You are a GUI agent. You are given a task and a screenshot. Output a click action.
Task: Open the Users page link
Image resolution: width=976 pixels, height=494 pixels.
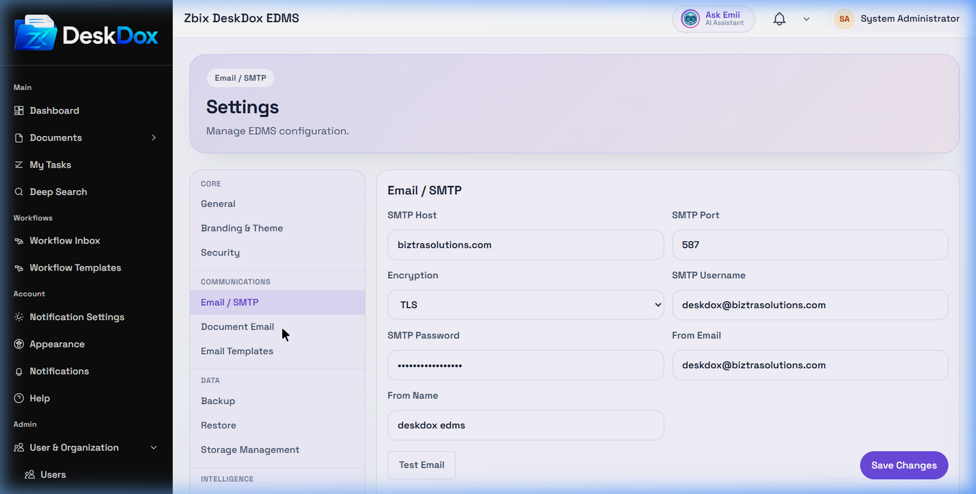(x=53, y=474)
